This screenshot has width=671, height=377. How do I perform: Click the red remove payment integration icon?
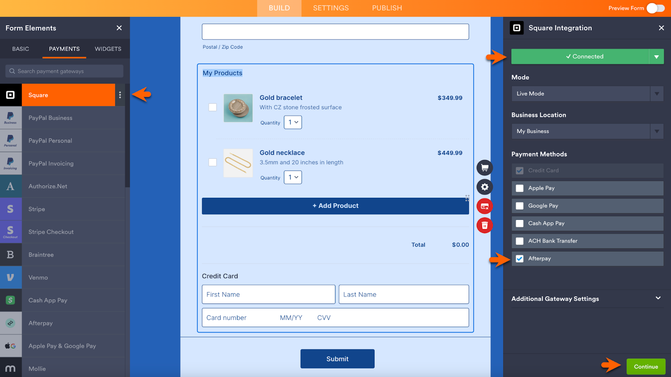[485, 206]
